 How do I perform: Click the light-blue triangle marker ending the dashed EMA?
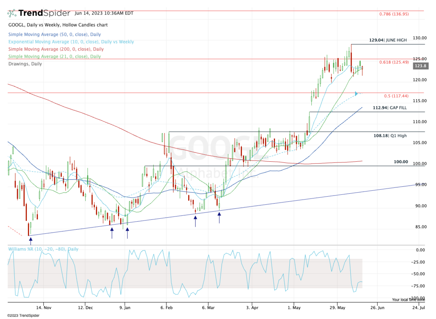click(357, 94)
